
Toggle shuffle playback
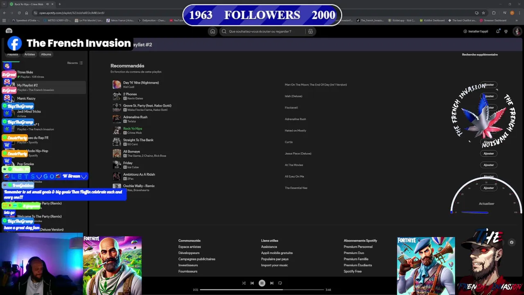tap(244, 283)
